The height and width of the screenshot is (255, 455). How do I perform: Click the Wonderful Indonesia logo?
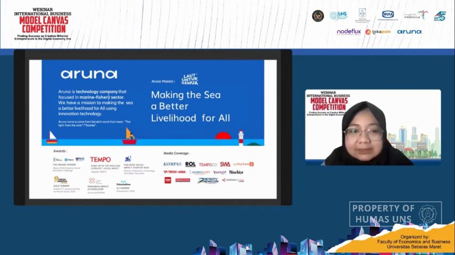tap(416, 15)
